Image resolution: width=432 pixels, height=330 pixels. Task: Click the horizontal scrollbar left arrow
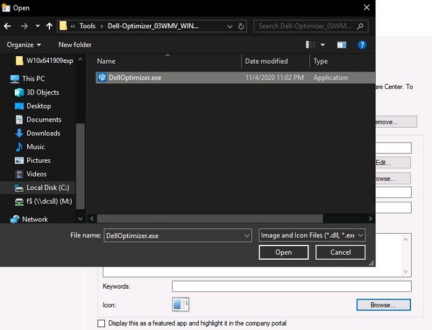tap(92, 219)
